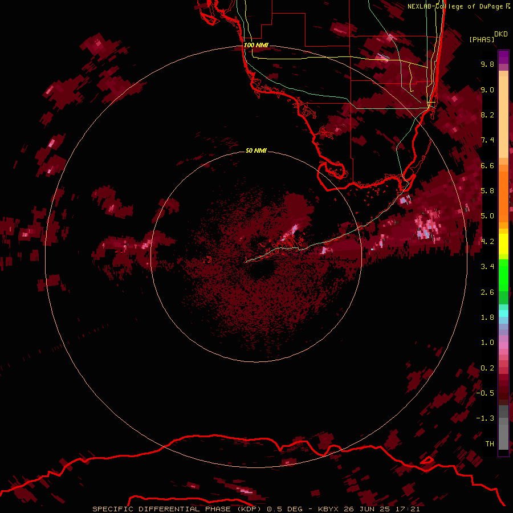Image resolution: width=513 pixels, height=513 pixels.
Task: Select the 7.4 scale value
Action: [487, 140]
